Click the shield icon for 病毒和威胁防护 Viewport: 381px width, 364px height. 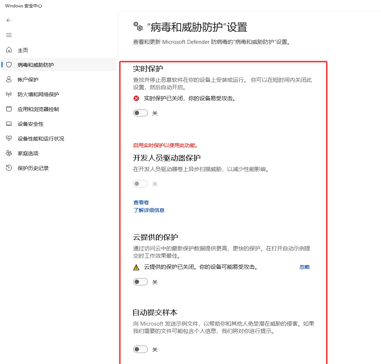tap(9, 65)
